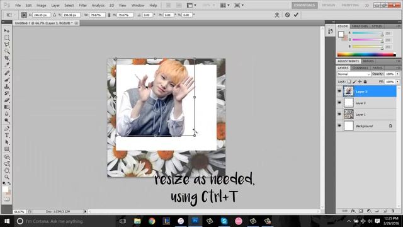Click the reference point location grid
Image resolution: width=403 pixels, height=227 pixels.
pos(24,15)
